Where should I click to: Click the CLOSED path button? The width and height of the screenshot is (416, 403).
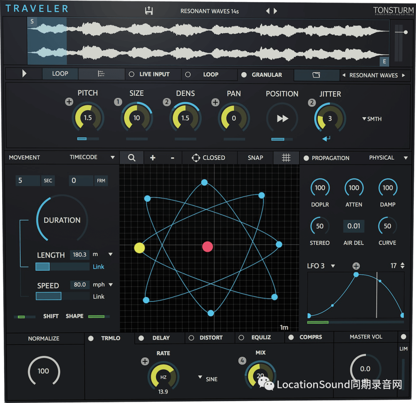pyautogui.click(x=208, y=158)
